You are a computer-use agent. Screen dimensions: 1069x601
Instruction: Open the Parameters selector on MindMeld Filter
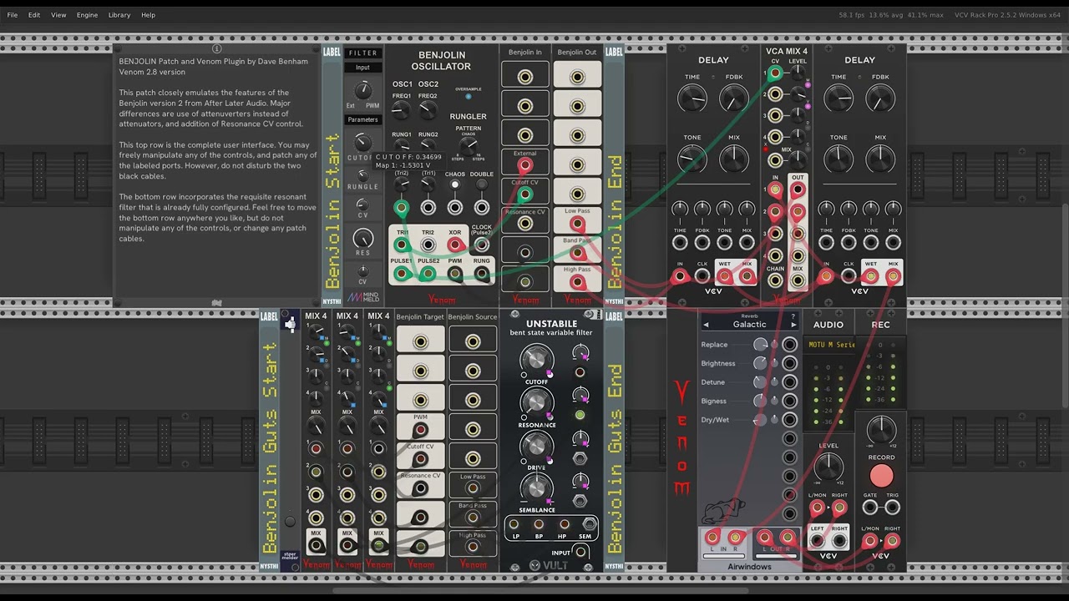(x=362, y=119)
